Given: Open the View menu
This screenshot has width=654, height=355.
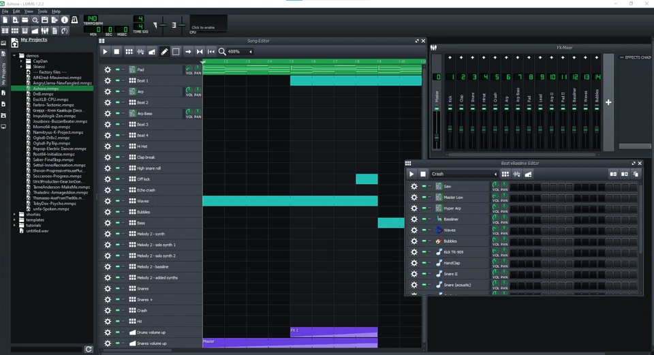Looking at the screenshot, I should [x=29, y=12].
